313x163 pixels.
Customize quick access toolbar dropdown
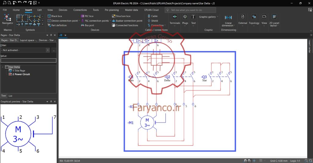pyautogui.click(x=39, y=3)
